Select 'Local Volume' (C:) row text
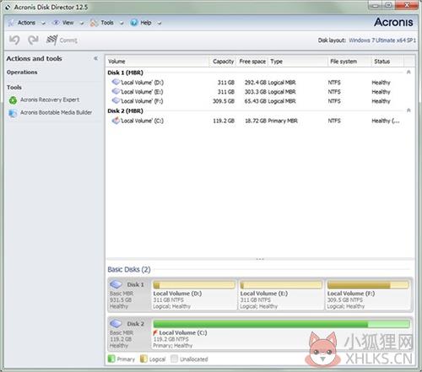The height and width of the screenshot is (372, 422). coord(142,121)
